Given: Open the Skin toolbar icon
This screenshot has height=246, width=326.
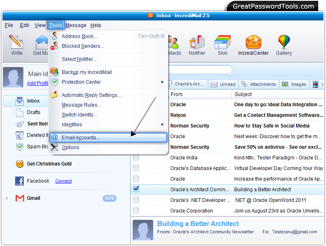Looking at the screenshot, I should pos(222,42).
